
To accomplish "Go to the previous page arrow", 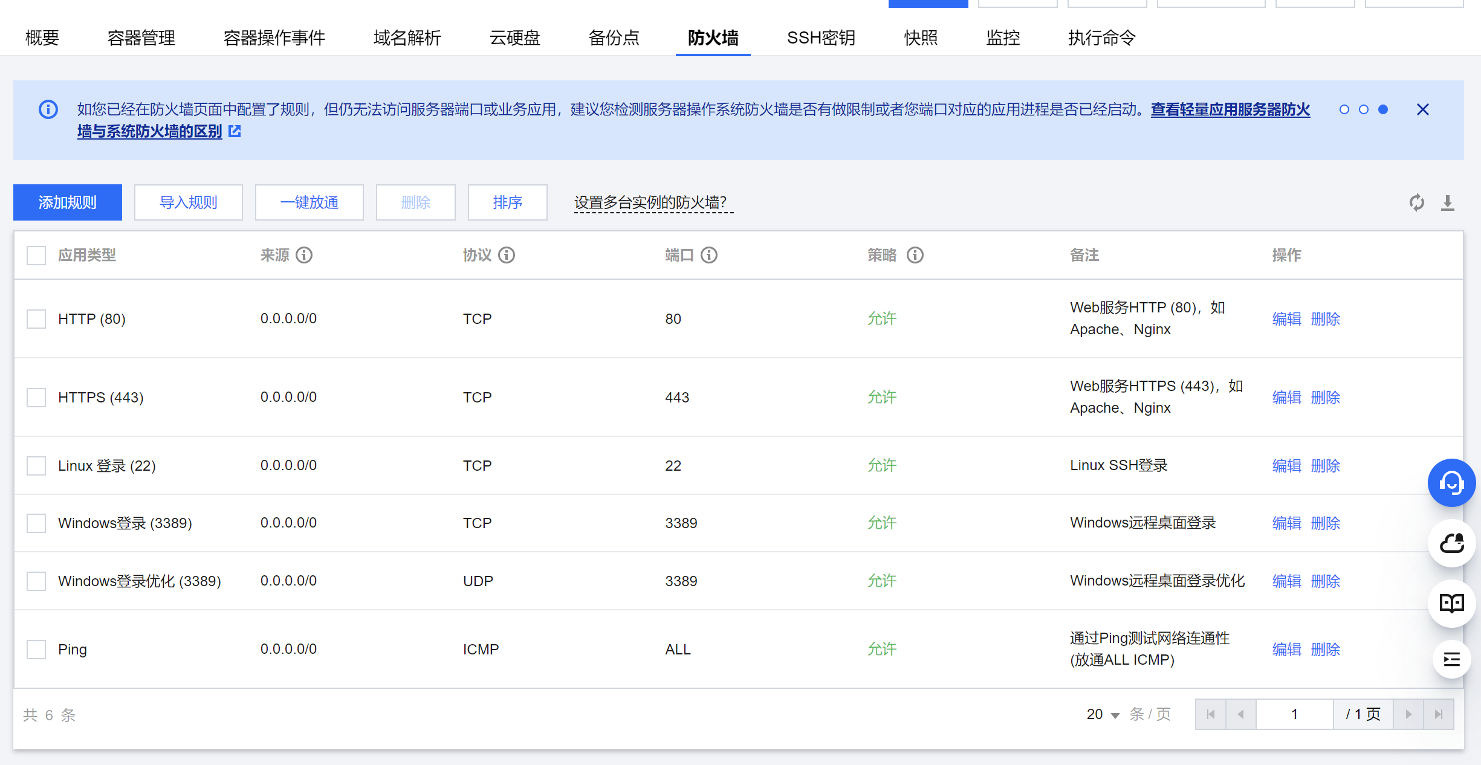I will point(1241,714).
